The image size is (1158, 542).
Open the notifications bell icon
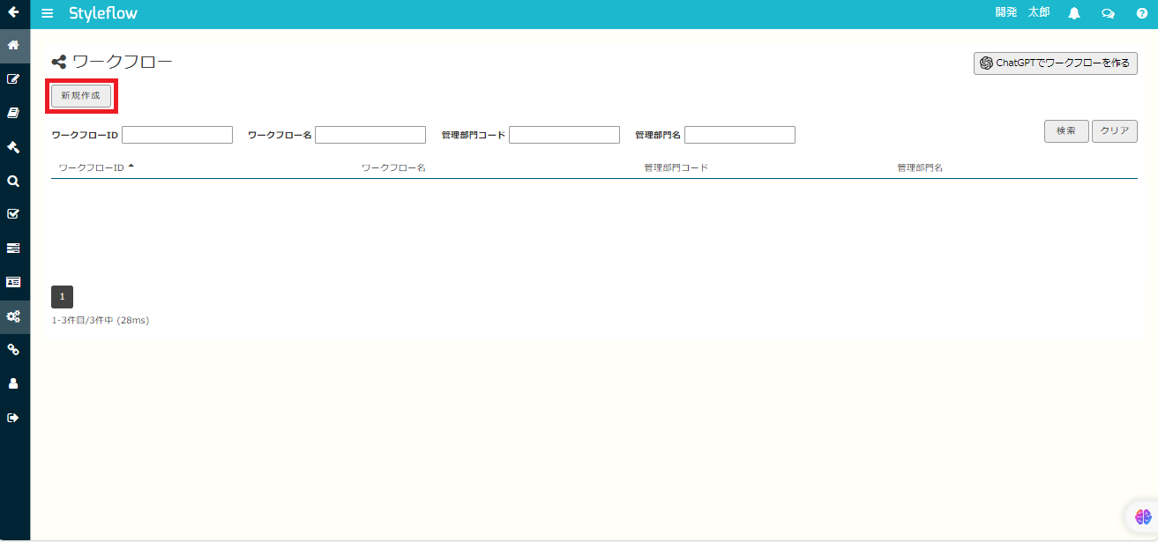coord(1074,13)
